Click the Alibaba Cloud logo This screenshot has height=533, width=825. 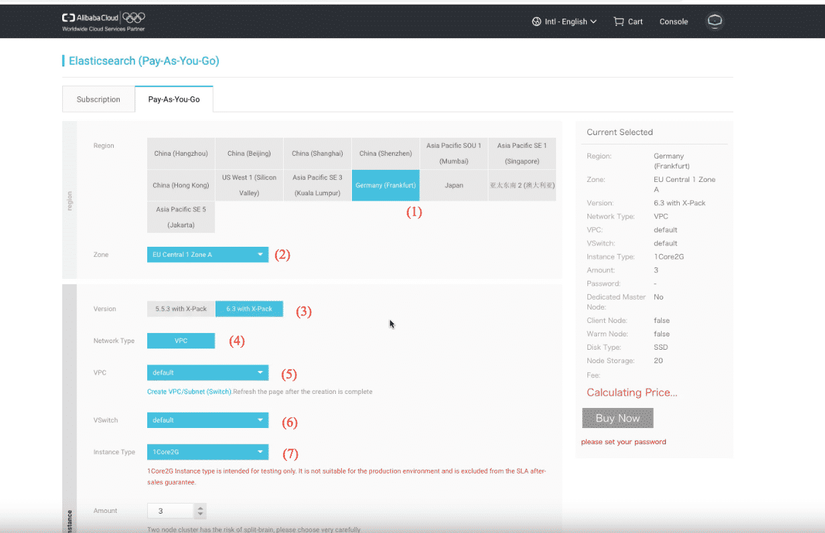click(103, 21)
